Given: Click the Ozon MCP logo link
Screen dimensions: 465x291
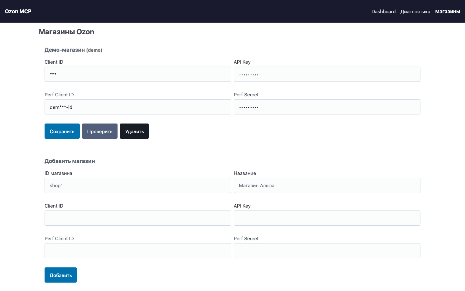Looking at the screenshot, I should point(18,11).
